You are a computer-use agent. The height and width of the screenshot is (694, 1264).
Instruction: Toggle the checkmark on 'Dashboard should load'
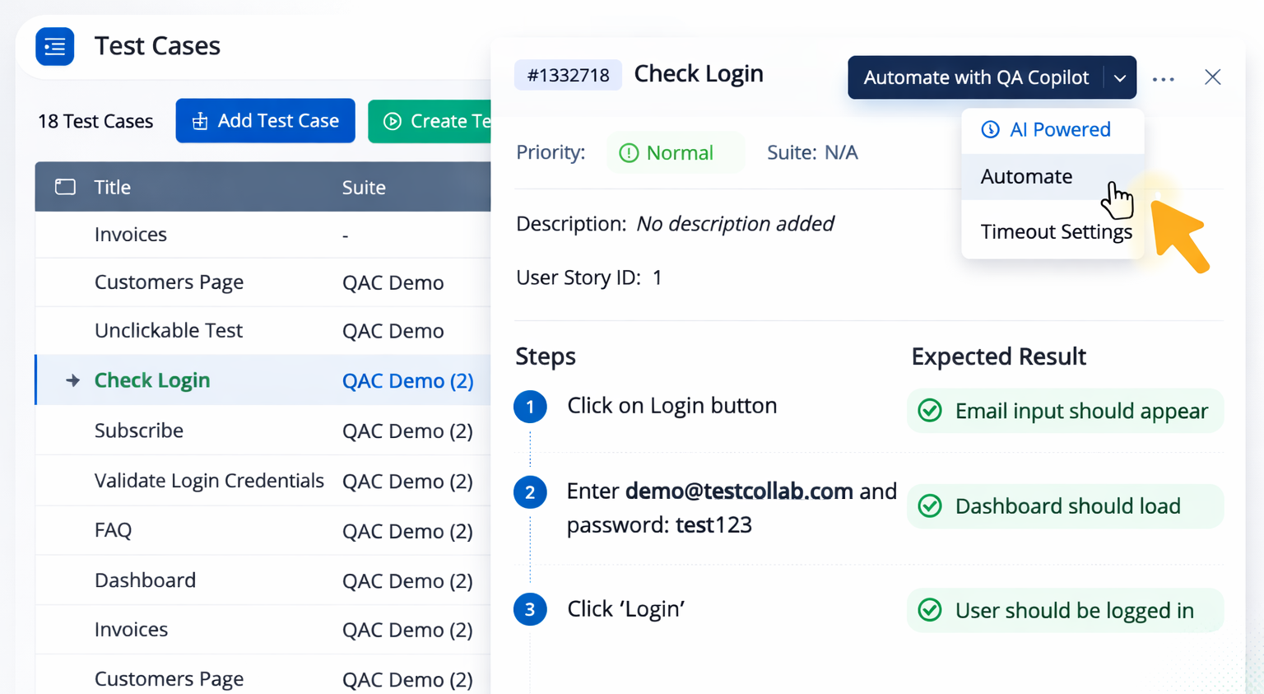[930, 506]
